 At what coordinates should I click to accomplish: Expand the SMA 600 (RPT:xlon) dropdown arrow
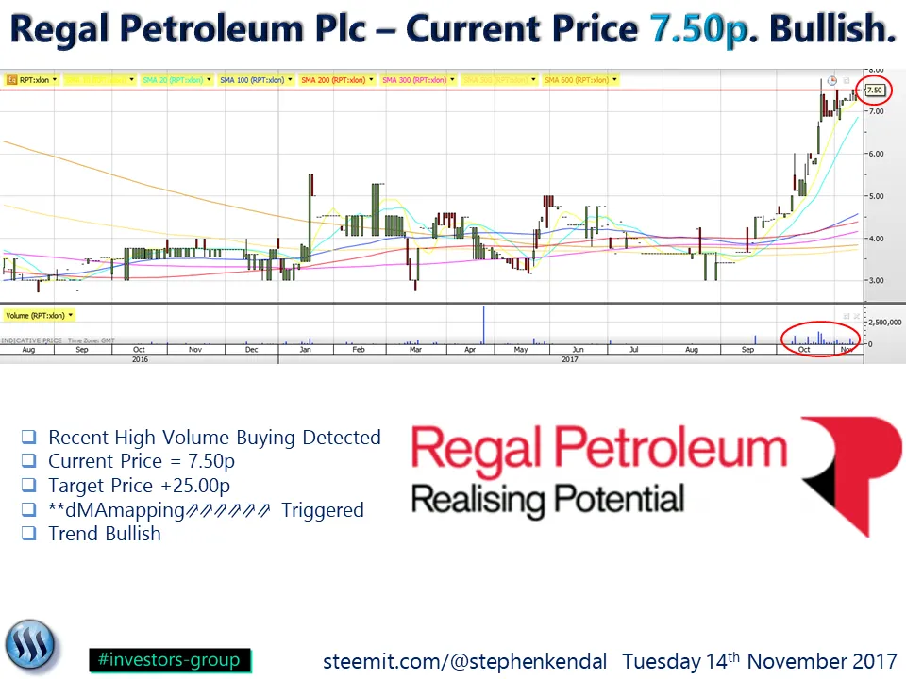coord(614,79)
